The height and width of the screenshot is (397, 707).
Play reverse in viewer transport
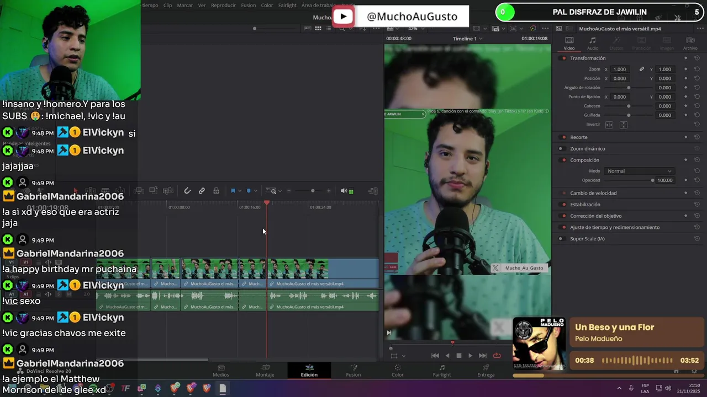click(447, 356)
